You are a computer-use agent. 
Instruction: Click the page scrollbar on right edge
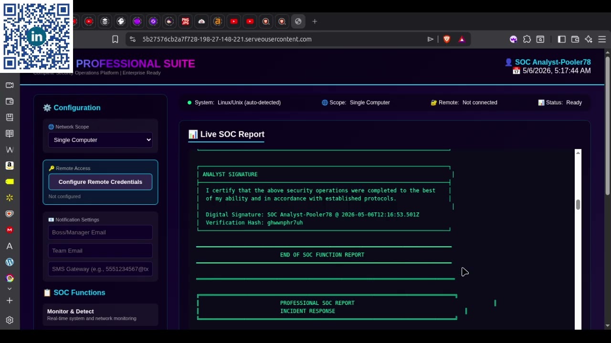pyautogui.click(x=607, y=126)
